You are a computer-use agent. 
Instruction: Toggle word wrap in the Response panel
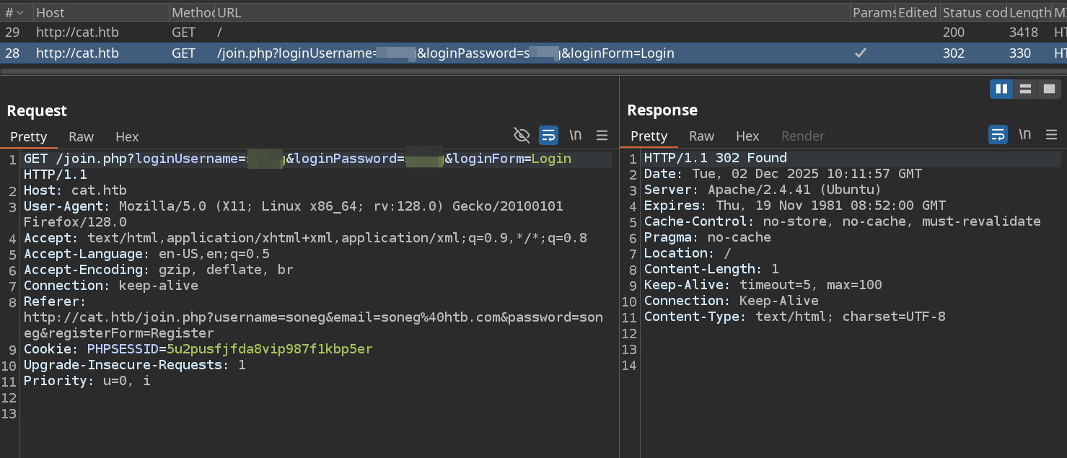[998, 135]
